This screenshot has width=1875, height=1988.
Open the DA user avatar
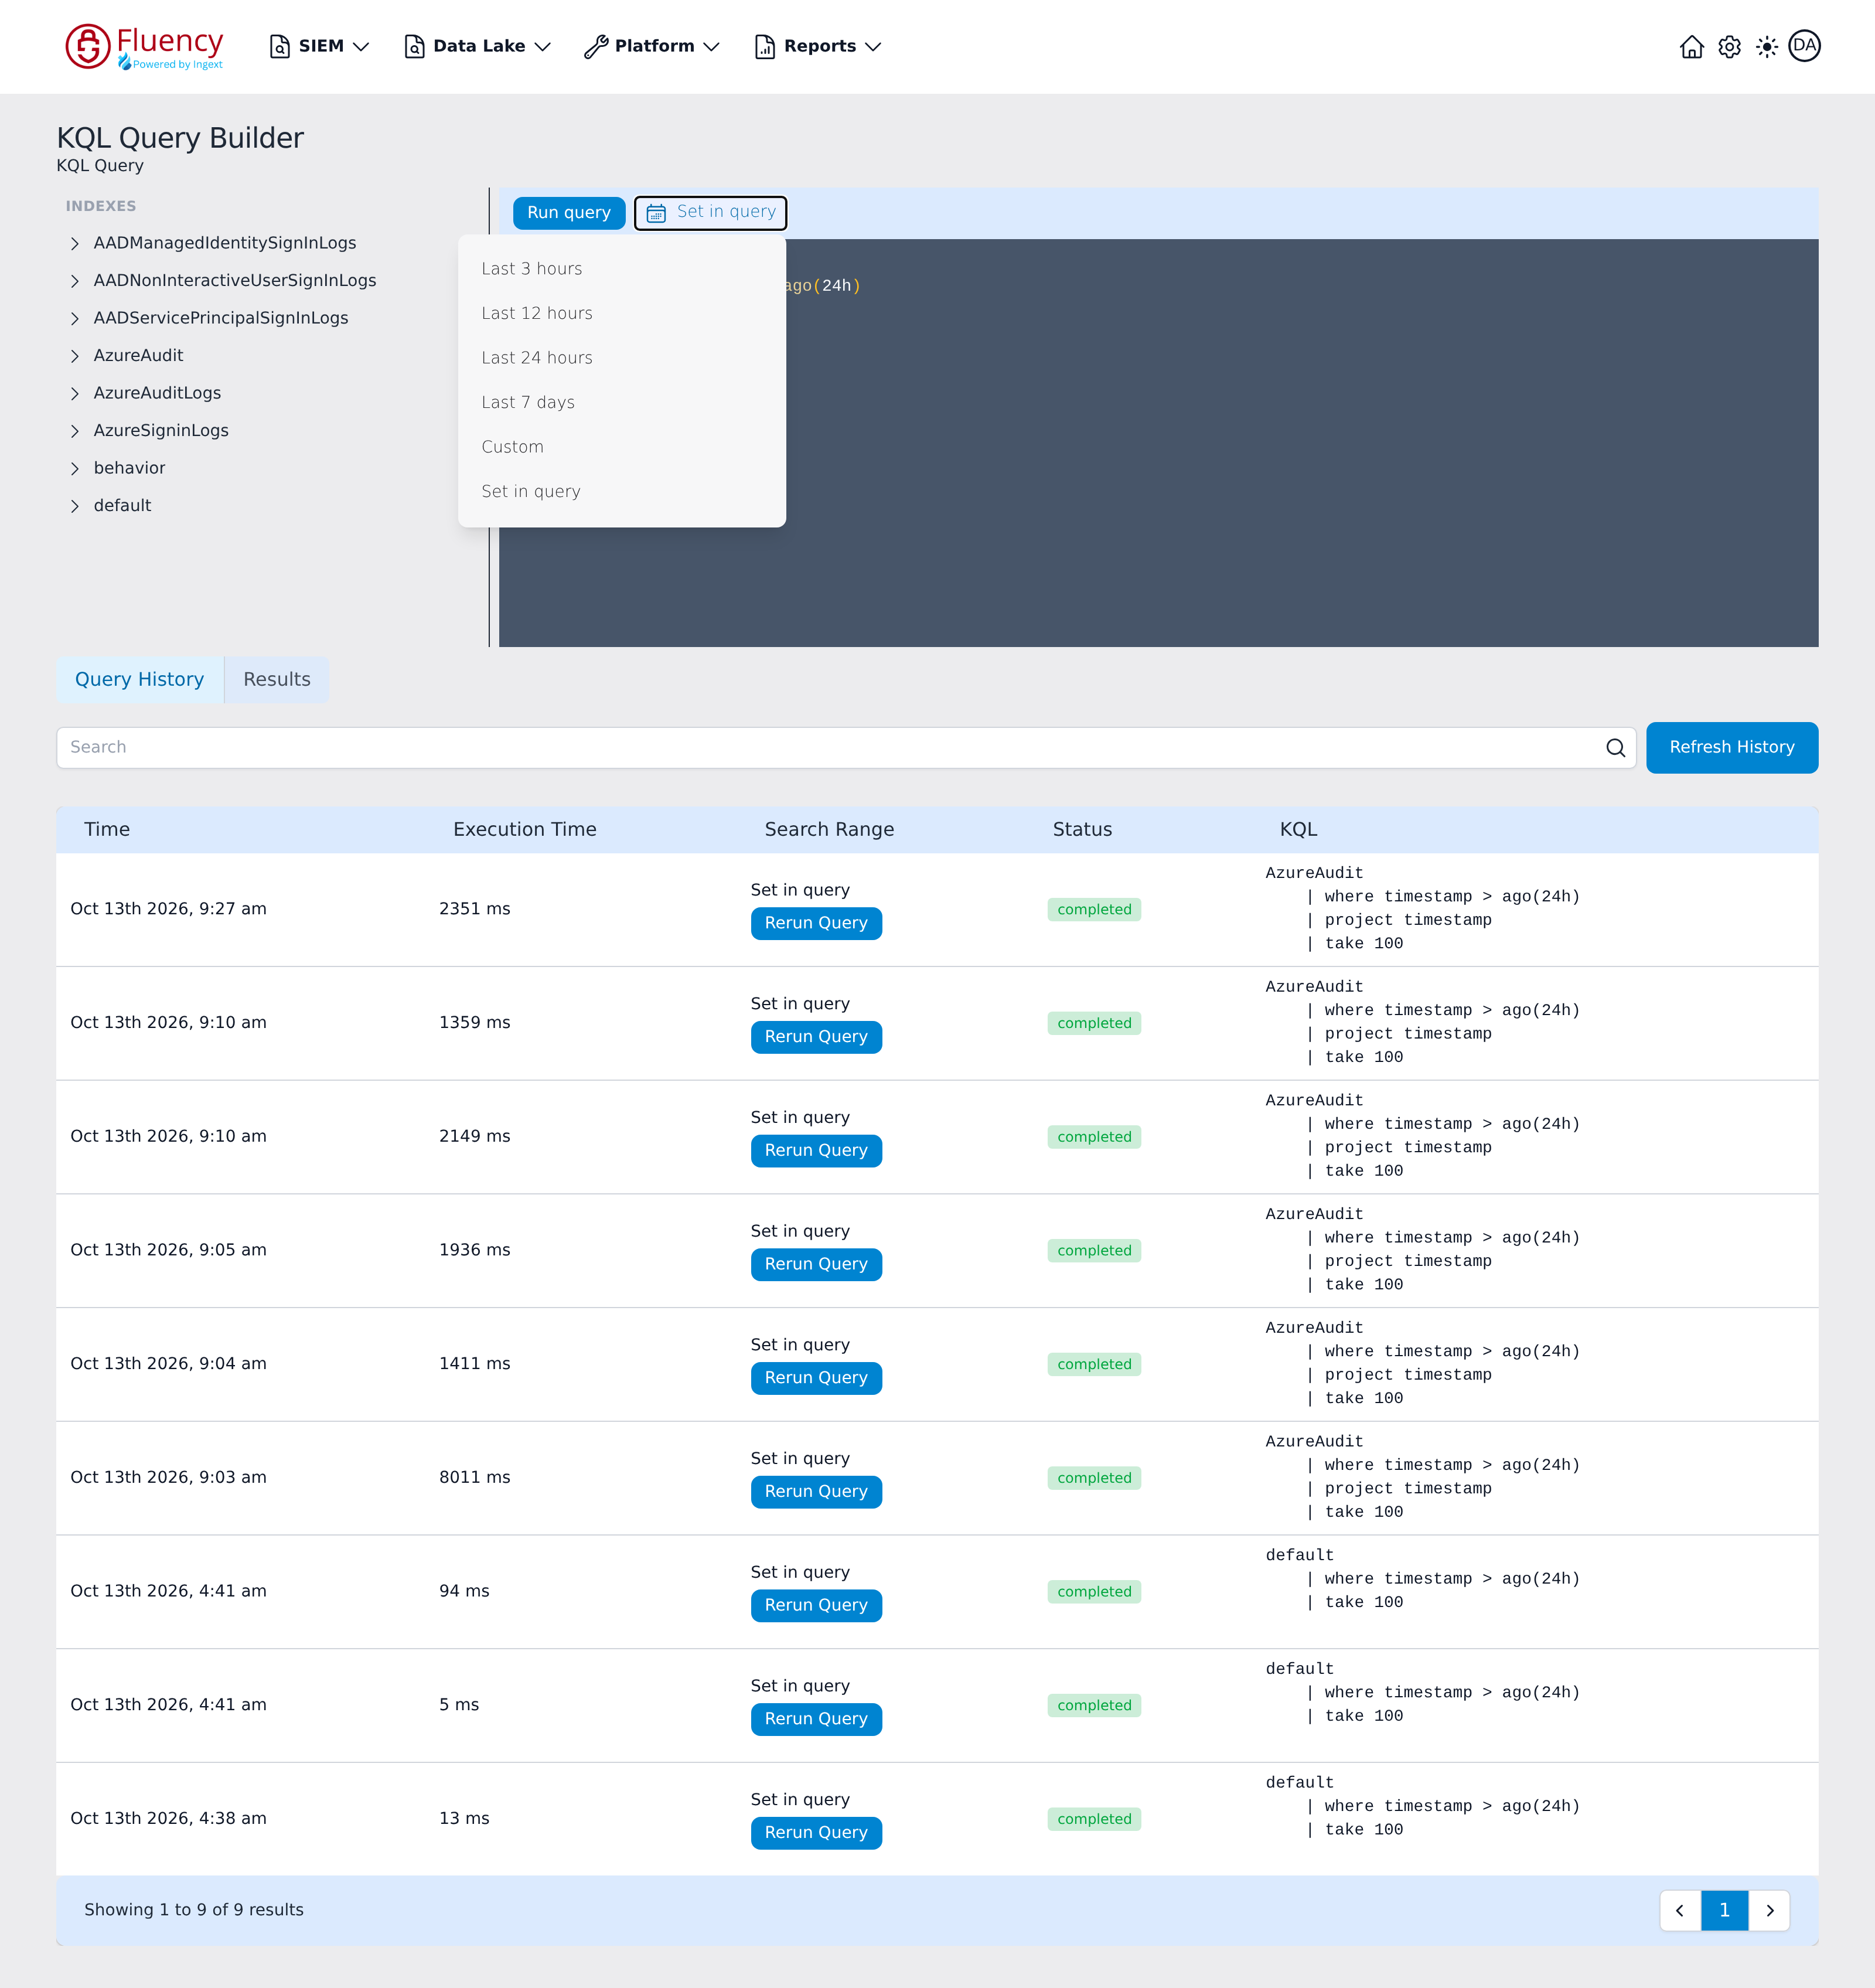click(x=1804, y=46)
